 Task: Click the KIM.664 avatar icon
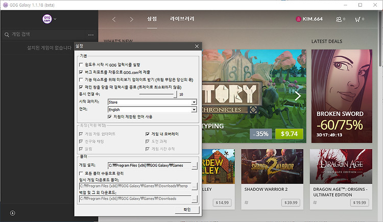(x=298, y=19)
